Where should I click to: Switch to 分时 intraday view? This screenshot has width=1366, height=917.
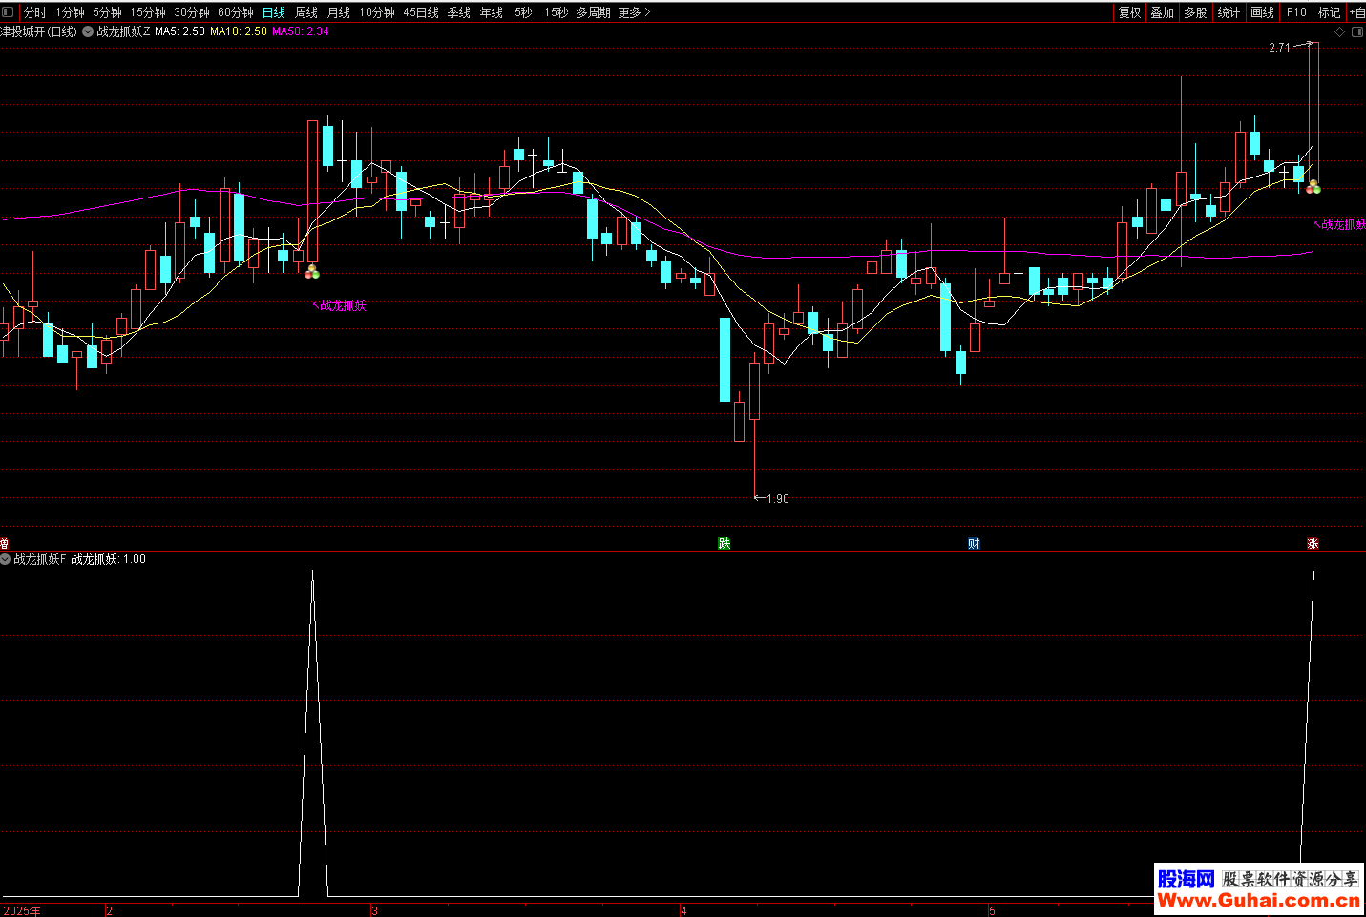point(35,12)
